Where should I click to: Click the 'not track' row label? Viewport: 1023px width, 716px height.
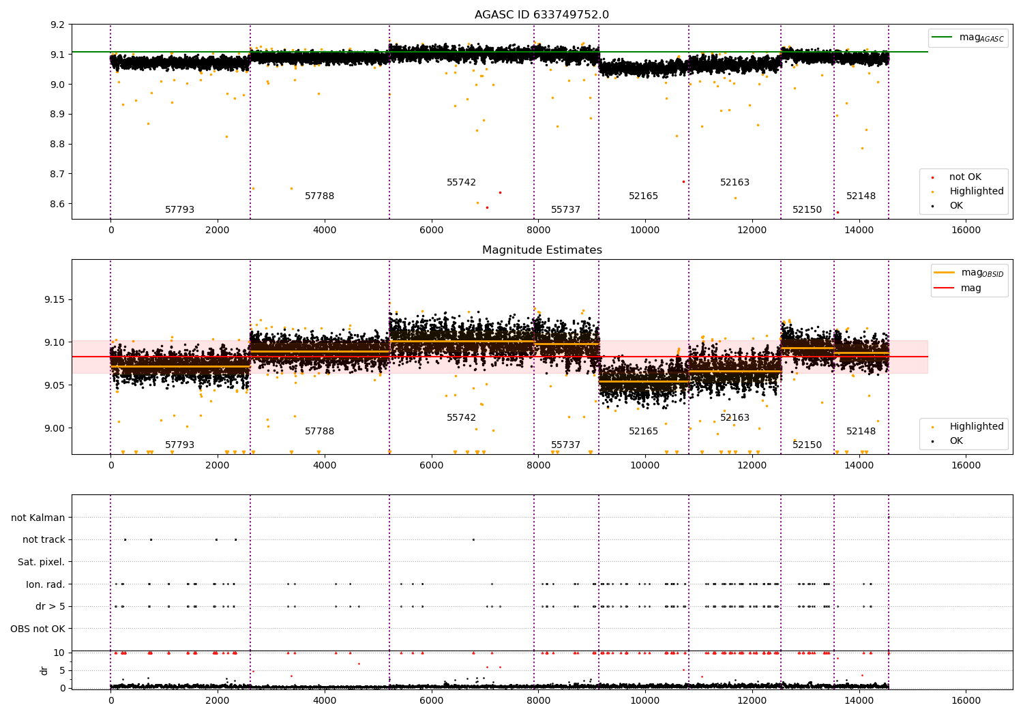44,540
